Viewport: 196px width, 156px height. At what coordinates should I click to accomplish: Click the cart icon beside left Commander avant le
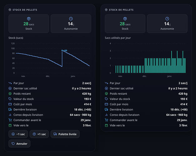click(10, 120)
